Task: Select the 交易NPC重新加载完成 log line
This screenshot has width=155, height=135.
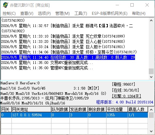Action: pyautogui.click(x=47, y=63)
